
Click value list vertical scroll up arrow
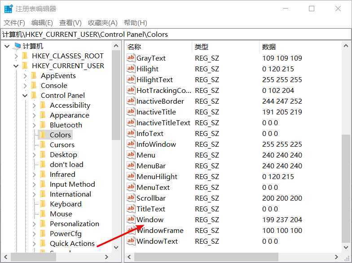[346, 46]
